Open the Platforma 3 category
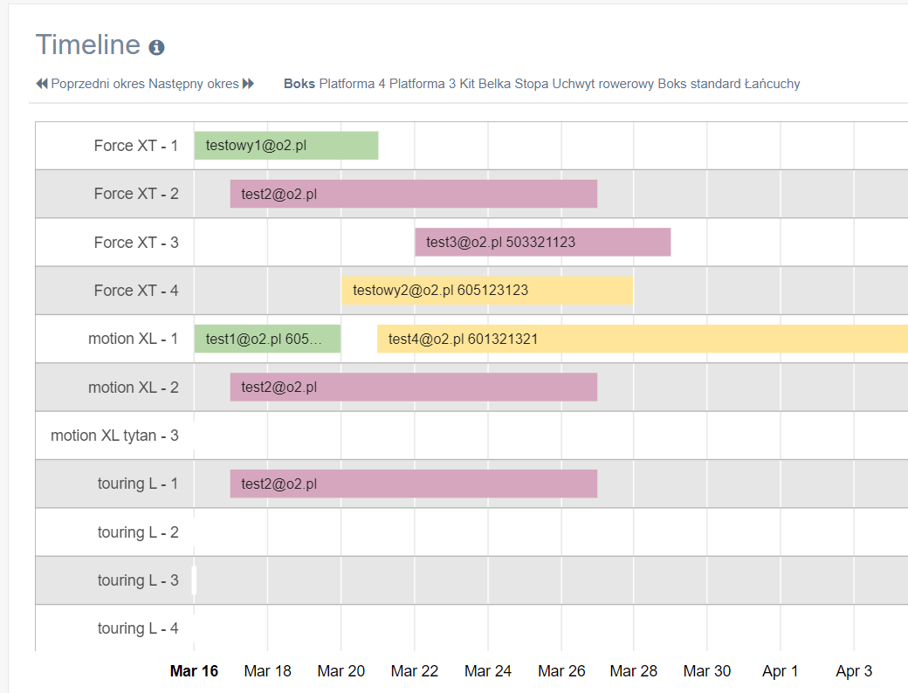This screenshot has width=908, height=693. point(423,84)
